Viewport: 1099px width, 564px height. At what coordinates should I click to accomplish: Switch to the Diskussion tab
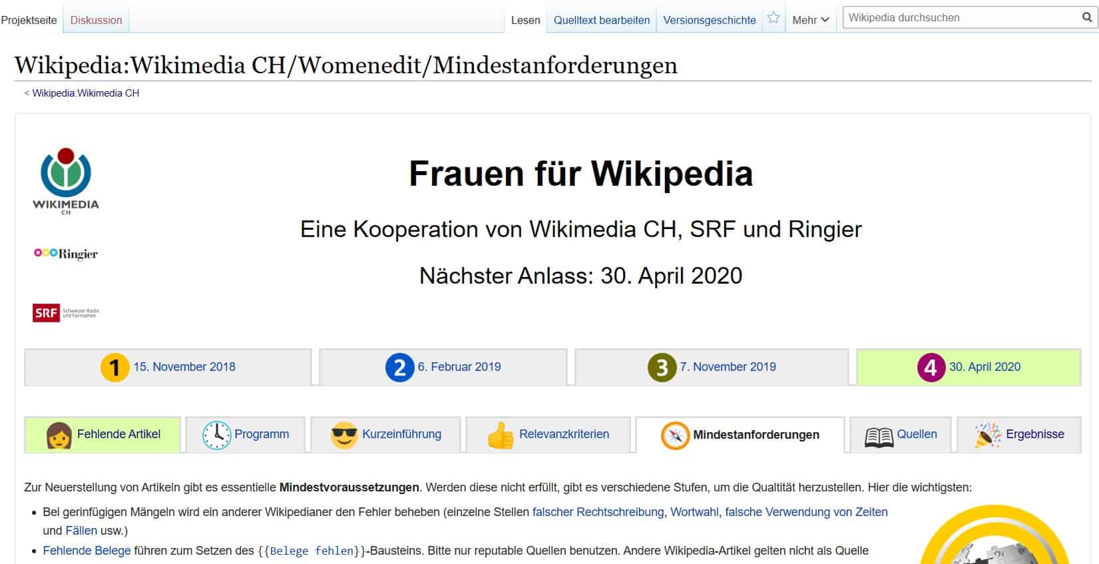click(97, 20)
